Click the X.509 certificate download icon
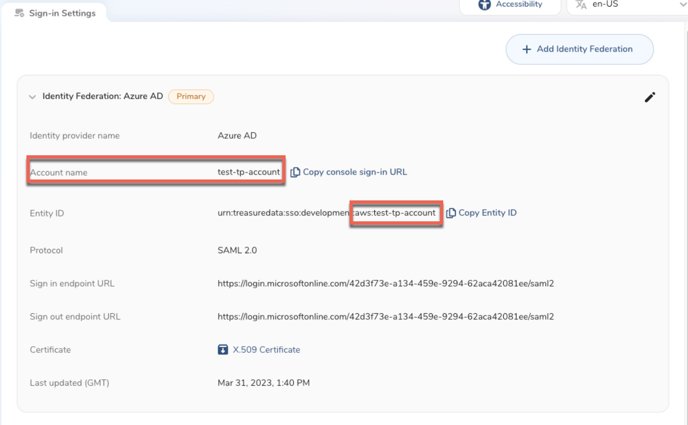The height and width of the screenshot is (425, 688). (x=223, y=350)
